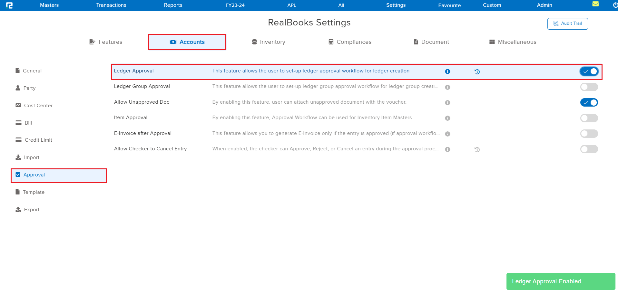Click the Ledger Approval label
618x293 pixels.
coord(134,71)
